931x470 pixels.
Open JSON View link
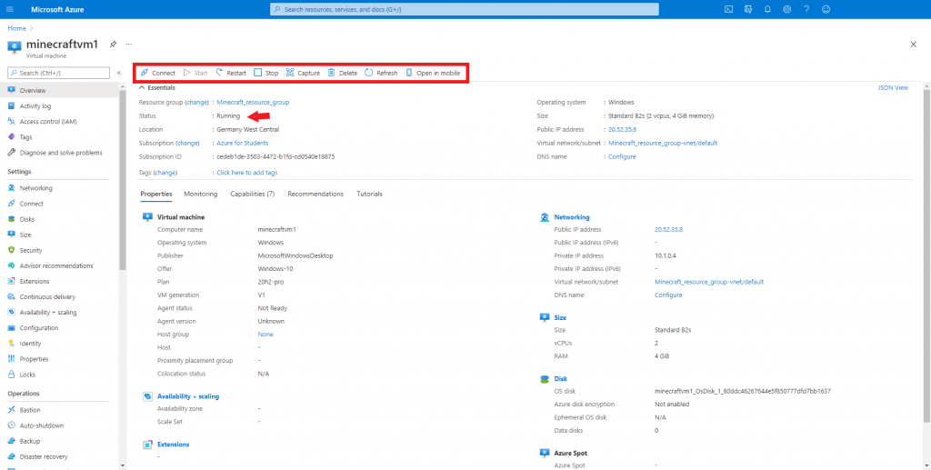click(892, 88)
